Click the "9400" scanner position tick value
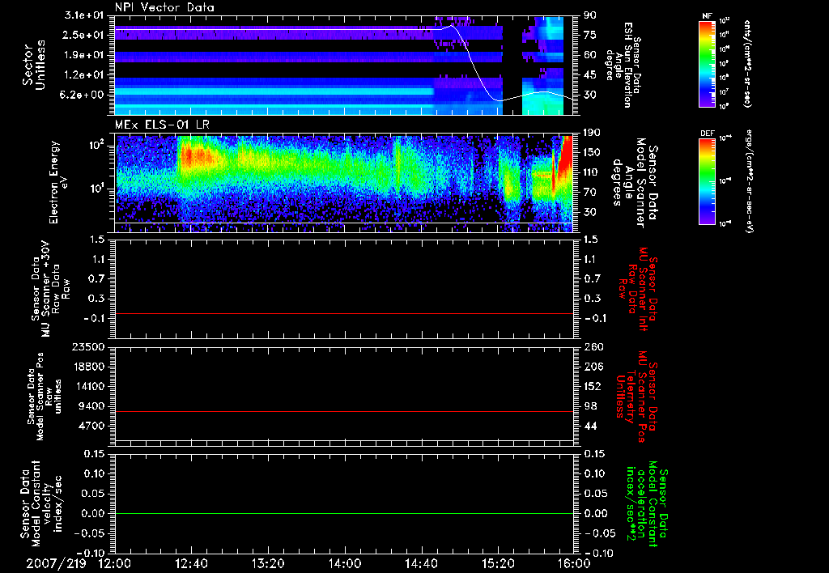 (x=92, y=406)
